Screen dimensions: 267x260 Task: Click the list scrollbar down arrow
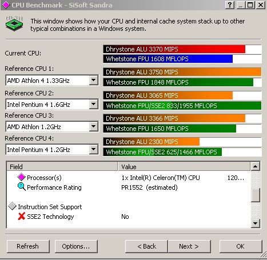coord(256,223)
